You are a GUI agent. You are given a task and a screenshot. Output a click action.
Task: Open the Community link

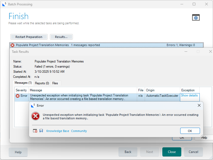click(x=79, y=131)
